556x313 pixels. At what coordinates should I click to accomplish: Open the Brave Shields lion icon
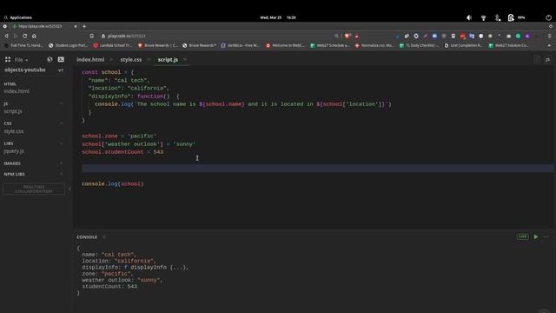(x=347, y=36)
